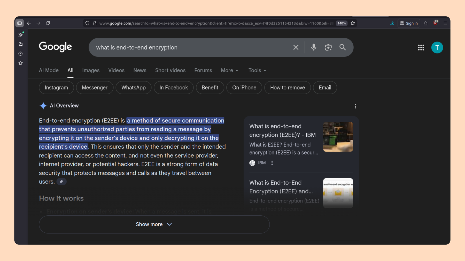Open IBM end-to-end encryption article link

coord(283,131)
